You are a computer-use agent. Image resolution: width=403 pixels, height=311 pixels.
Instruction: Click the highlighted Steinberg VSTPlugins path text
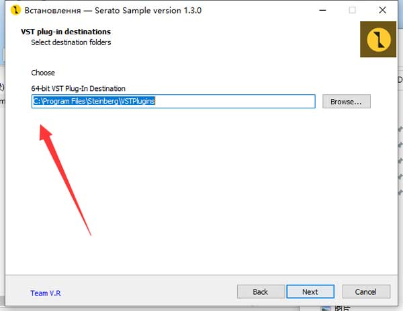pyautogui.click(x=94, y=102)
